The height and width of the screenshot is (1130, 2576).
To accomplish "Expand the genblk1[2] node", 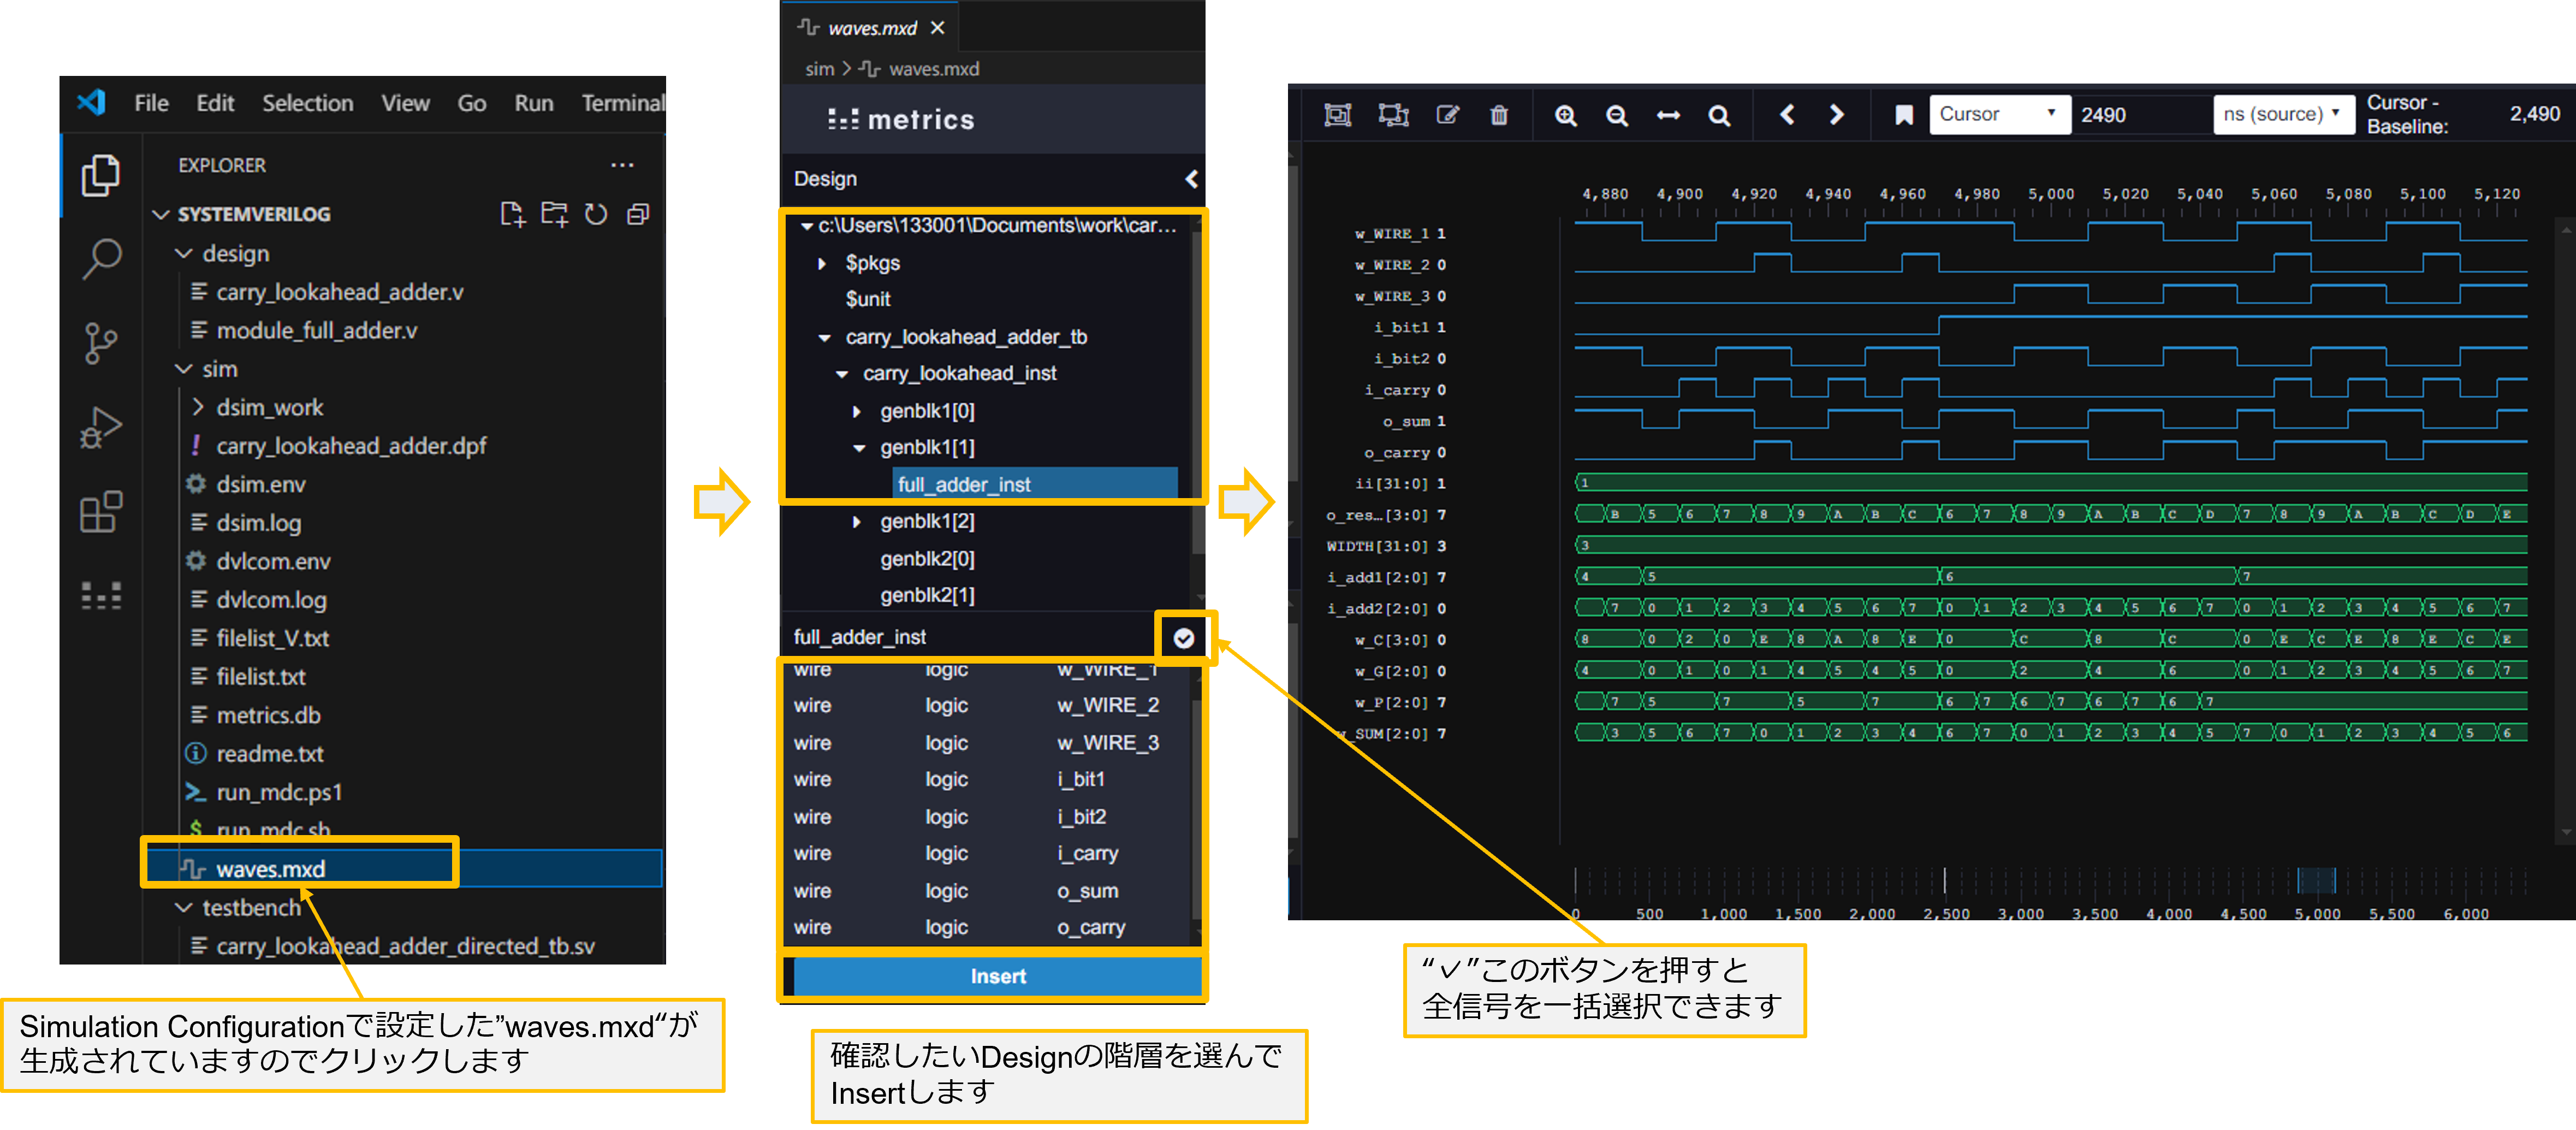I will coord(856,521).
